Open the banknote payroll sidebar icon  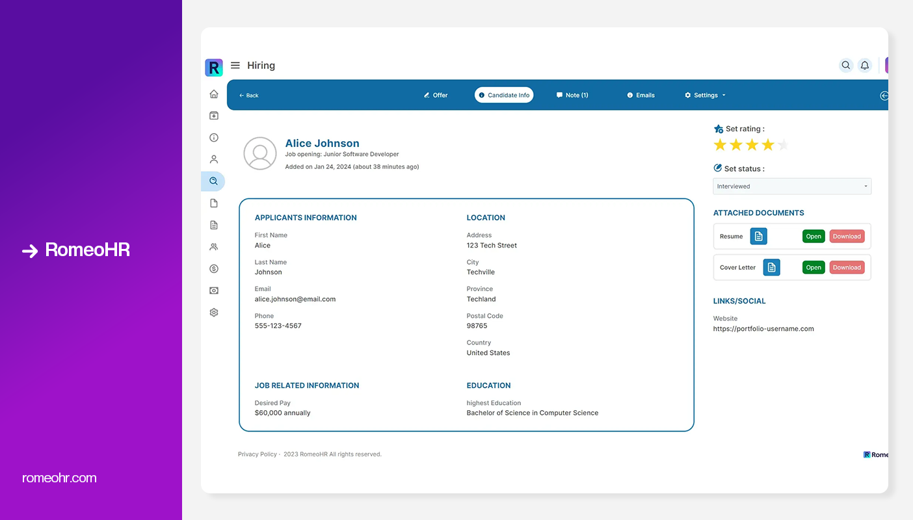214,291
